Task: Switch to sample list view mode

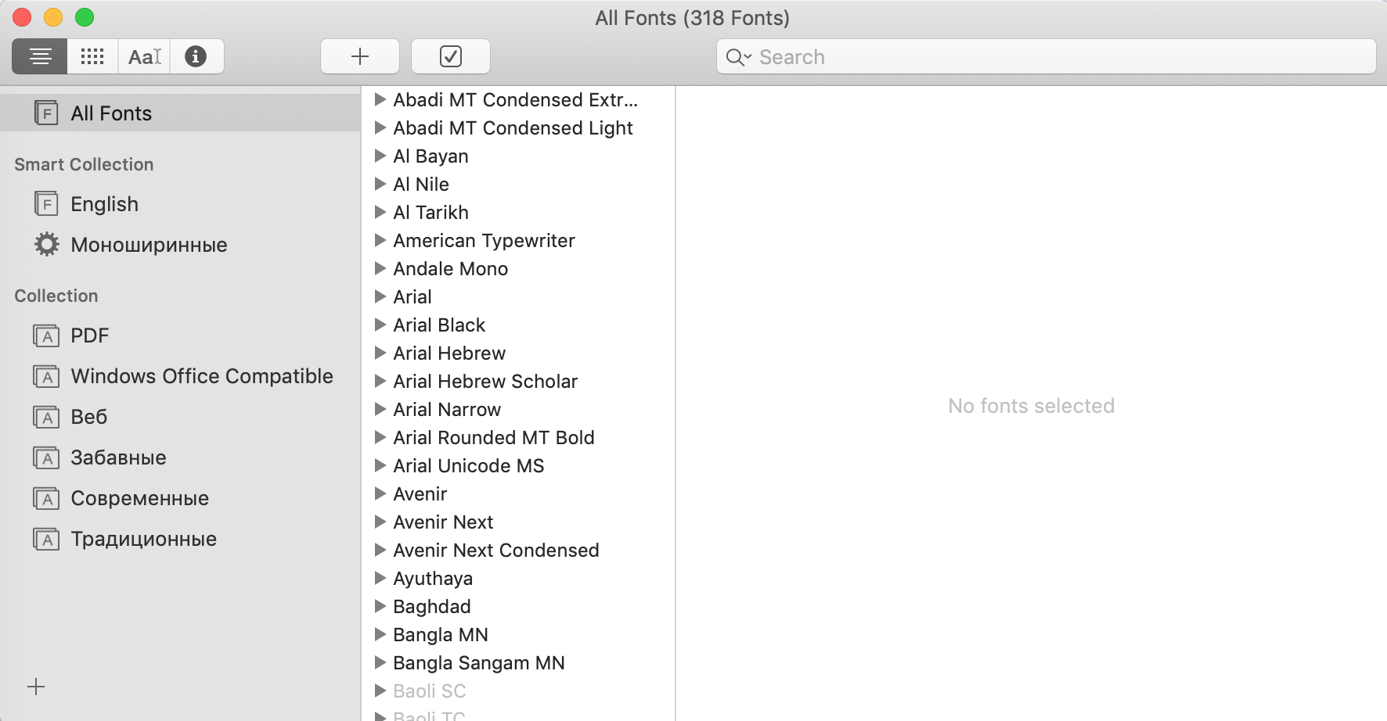Action: (40, 56)
